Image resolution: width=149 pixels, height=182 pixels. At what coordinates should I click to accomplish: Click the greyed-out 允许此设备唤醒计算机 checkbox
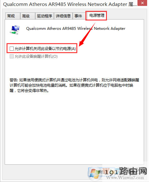12,57
